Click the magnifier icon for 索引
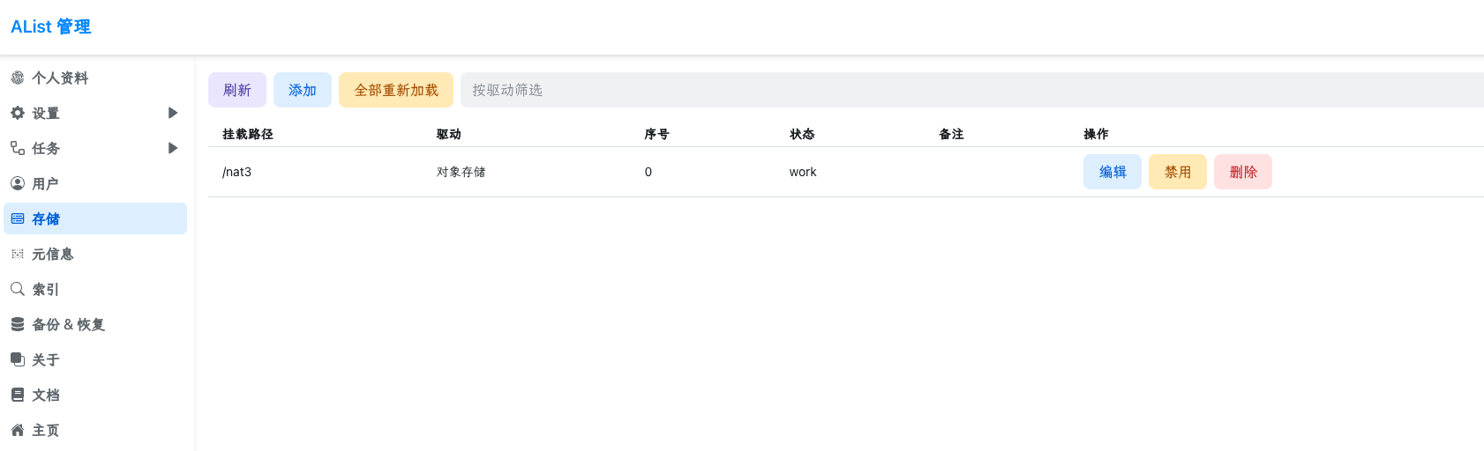Screen dimensions: 1484x451 click(x=18, y=289)
